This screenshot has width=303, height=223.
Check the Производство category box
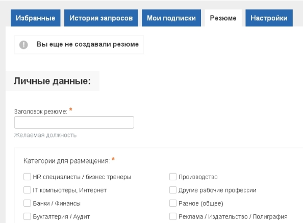[173, 177]
